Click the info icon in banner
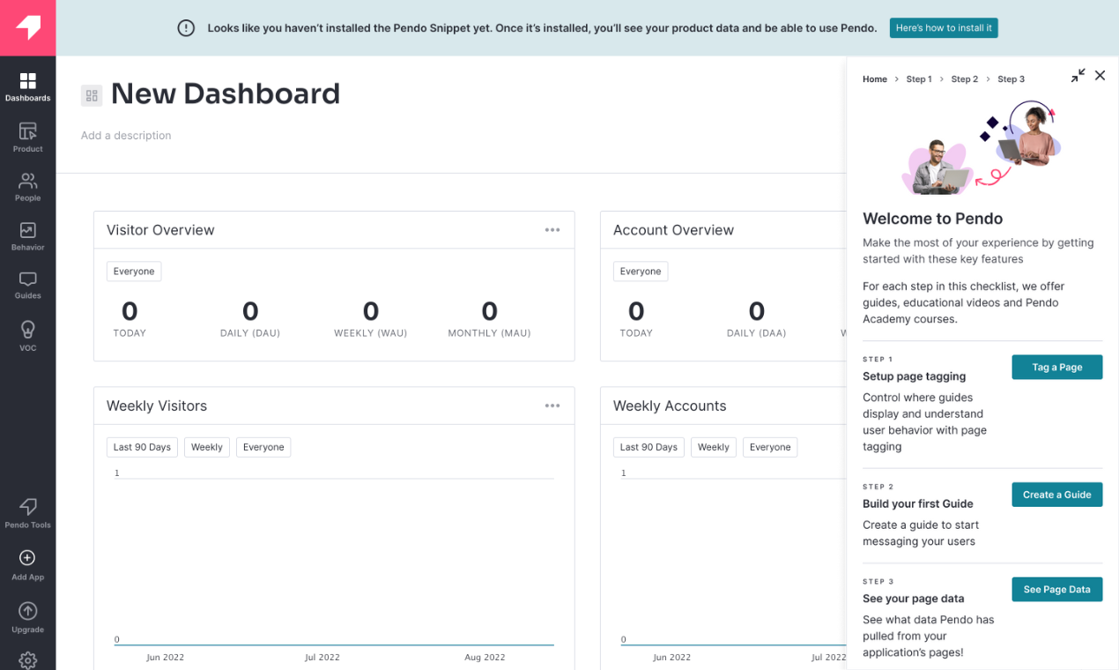The width and height of the screenshot is (1119, 670). click(x=186, y=28)
